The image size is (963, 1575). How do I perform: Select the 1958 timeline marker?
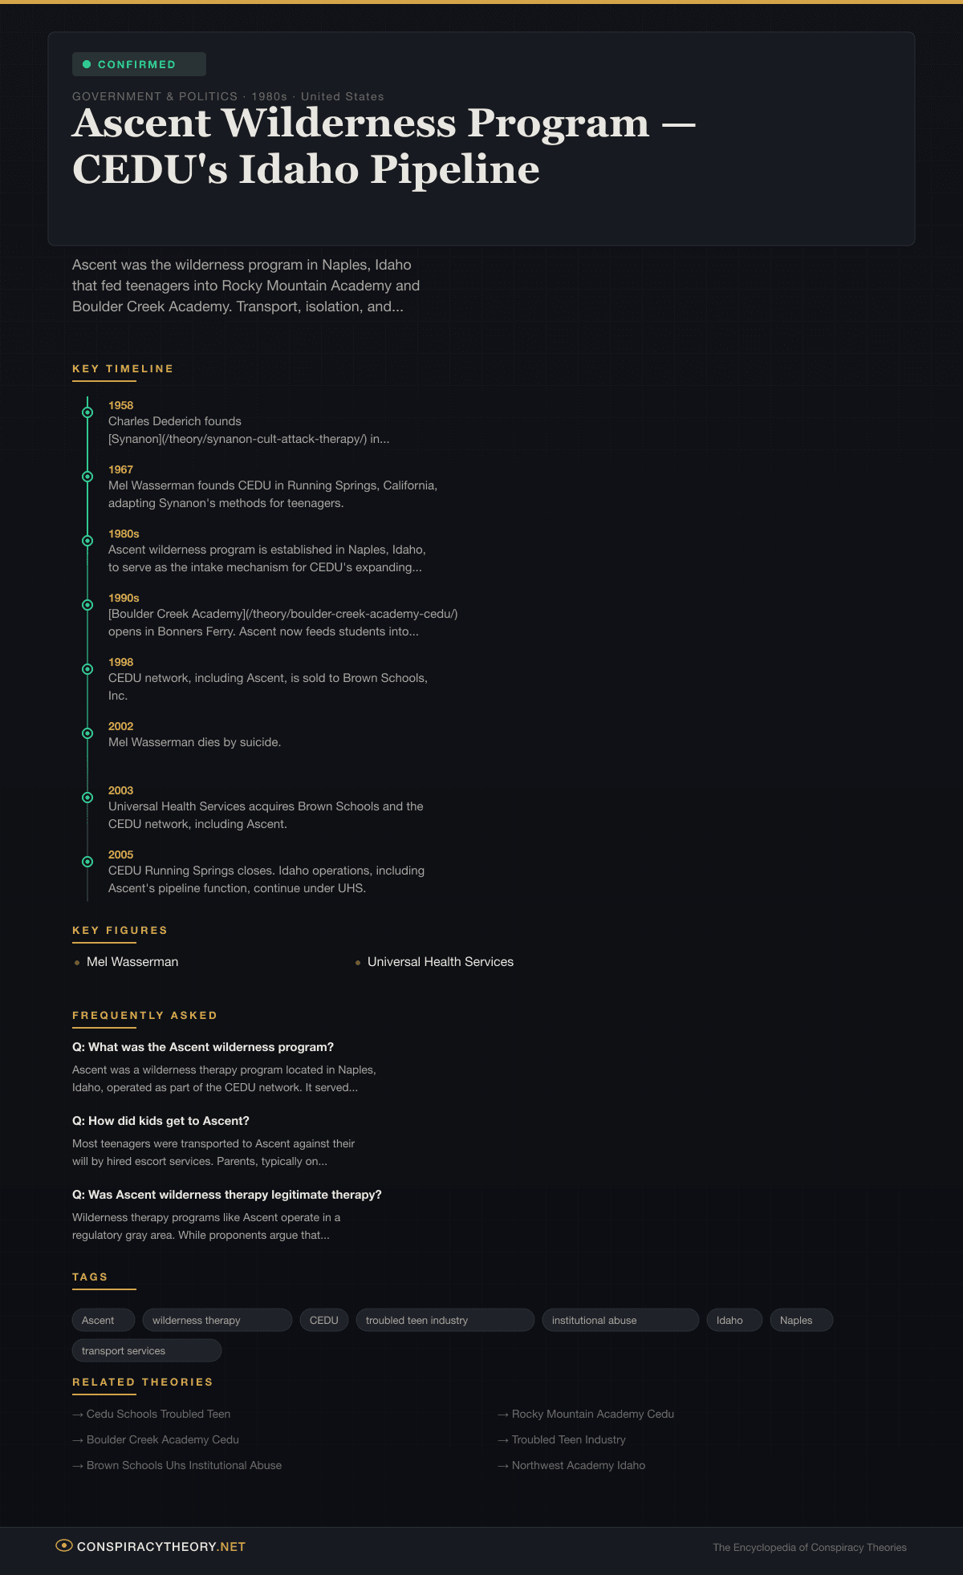pyautogui.click(x=87, y=412)
